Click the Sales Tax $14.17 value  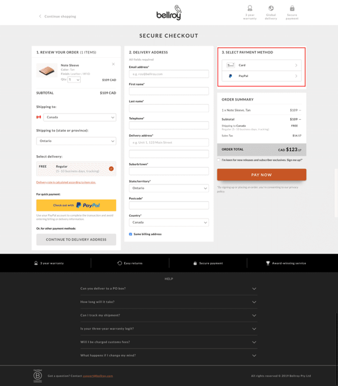(296, 136)
